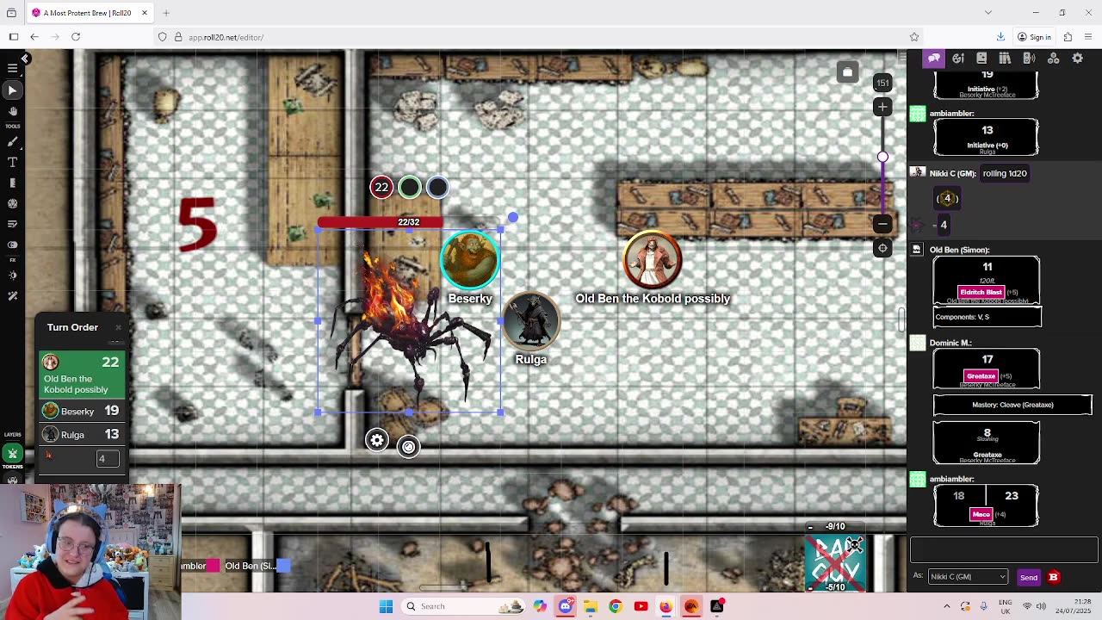Click the Greataxe attack roll label
Viewport: 1102px width, 620px height.
tap(981, 375)
